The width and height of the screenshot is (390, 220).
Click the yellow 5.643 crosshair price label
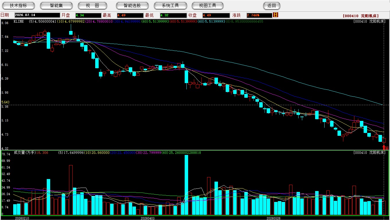[x=5, y=102]
